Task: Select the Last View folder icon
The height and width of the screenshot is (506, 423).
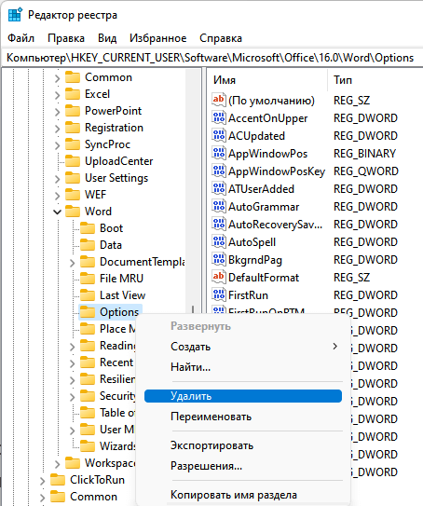Action: coord(88,295)
